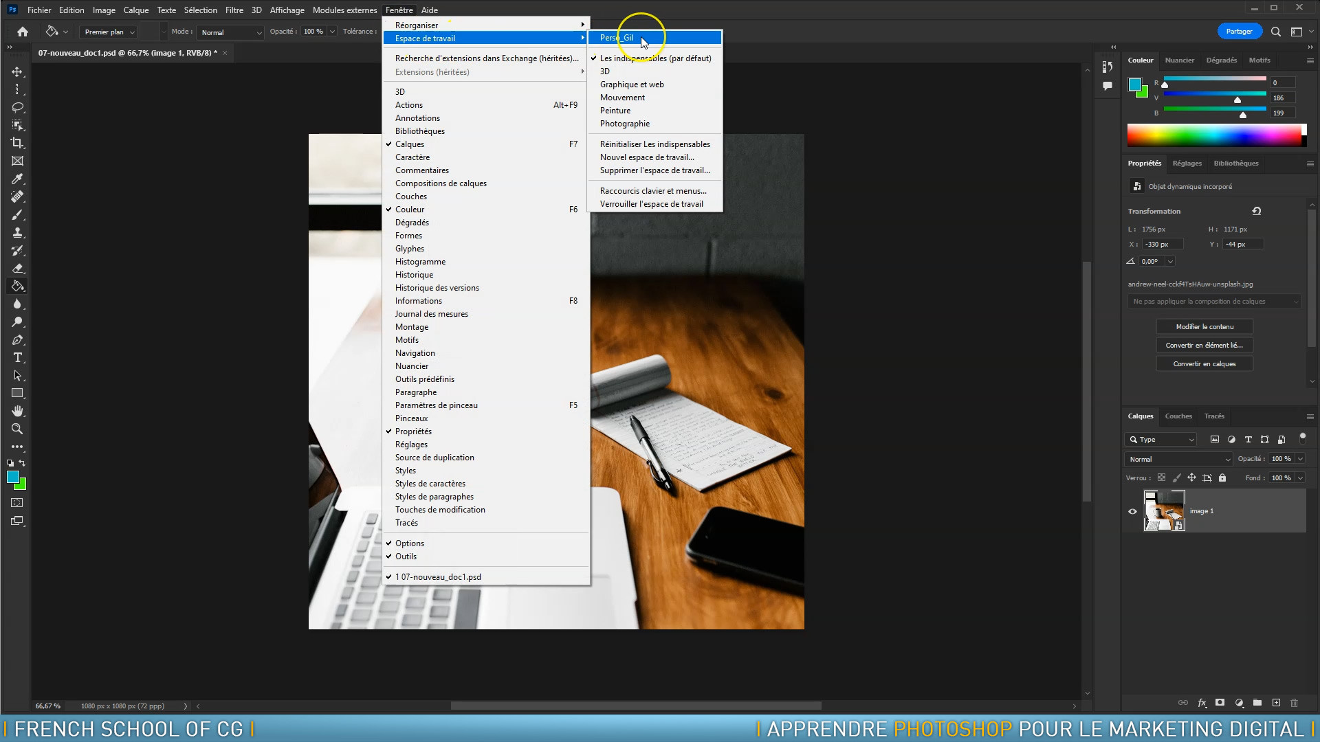Click the Modifier le contenu button
Screen dimensions: 1320x742
(1204, 327)
